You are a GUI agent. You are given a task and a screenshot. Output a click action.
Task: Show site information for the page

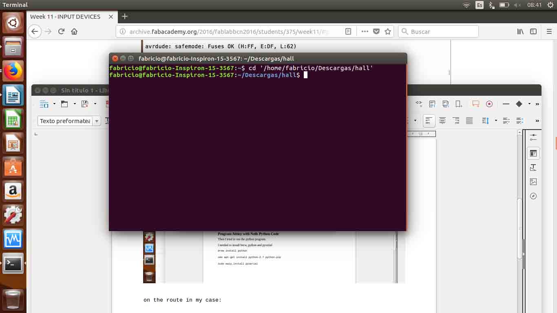click(x=123, y=31)
